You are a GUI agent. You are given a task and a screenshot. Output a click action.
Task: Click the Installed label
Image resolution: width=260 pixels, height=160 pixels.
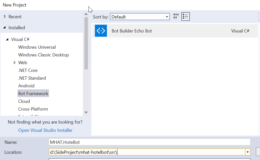[16, 27]
